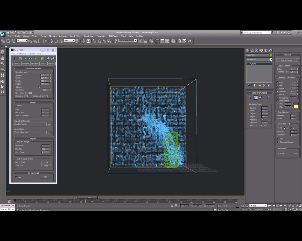Click the Select Object arrow tool
302x241 pixels.
(30, 41)
